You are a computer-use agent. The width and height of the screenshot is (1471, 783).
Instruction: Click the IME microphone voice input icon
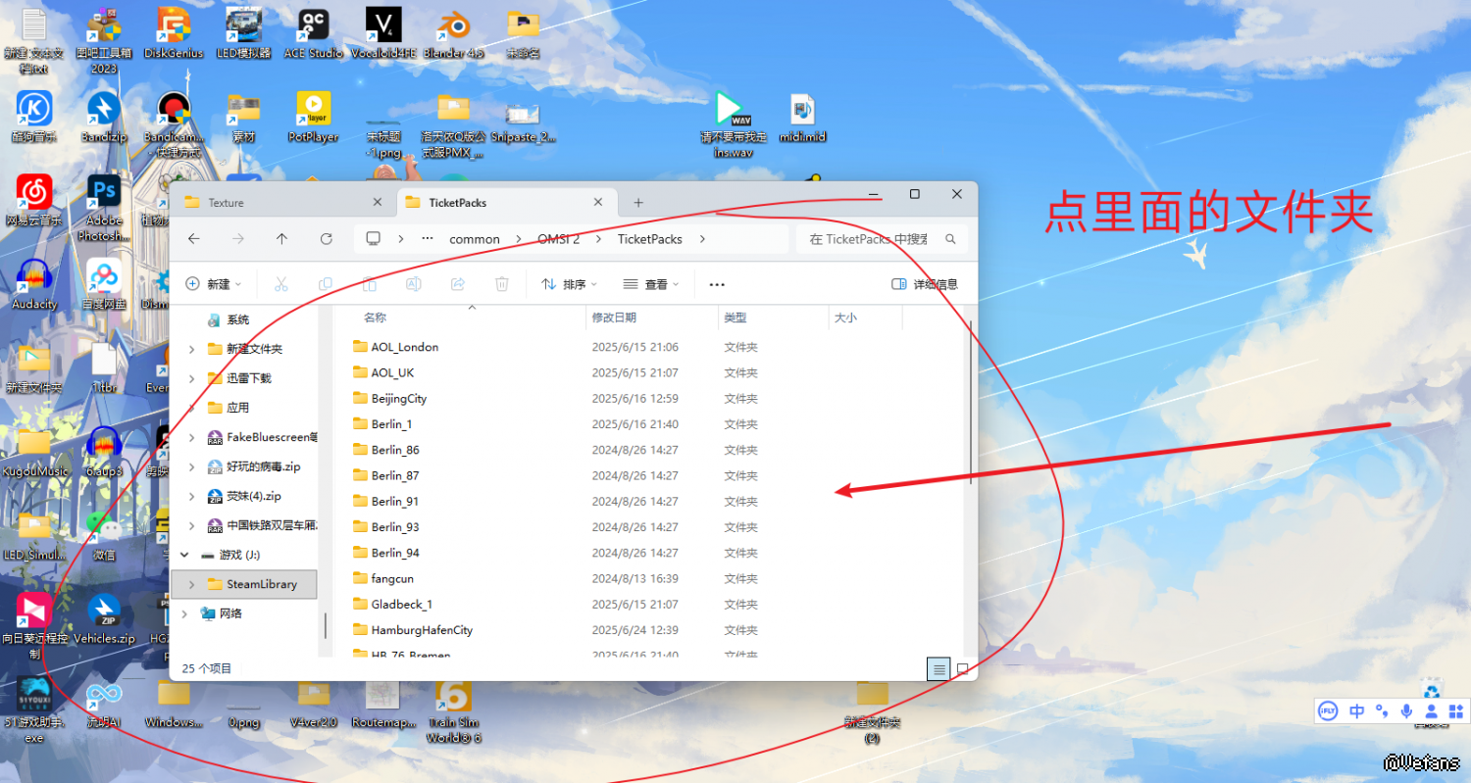pyautogui.click(x=1406, y=711)
